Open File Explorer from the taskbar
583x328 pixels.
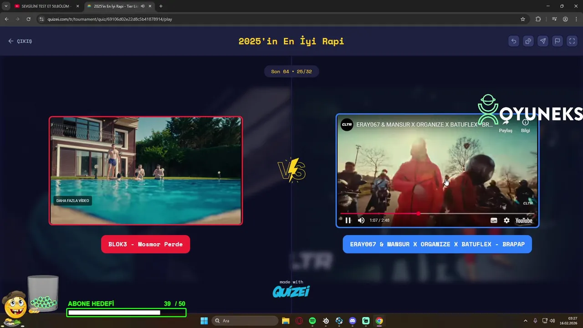(x=286, y=321)
